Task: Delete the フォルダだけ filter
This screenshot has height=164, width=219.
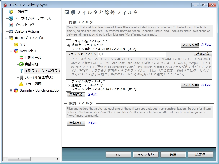Action: point(190,85)
